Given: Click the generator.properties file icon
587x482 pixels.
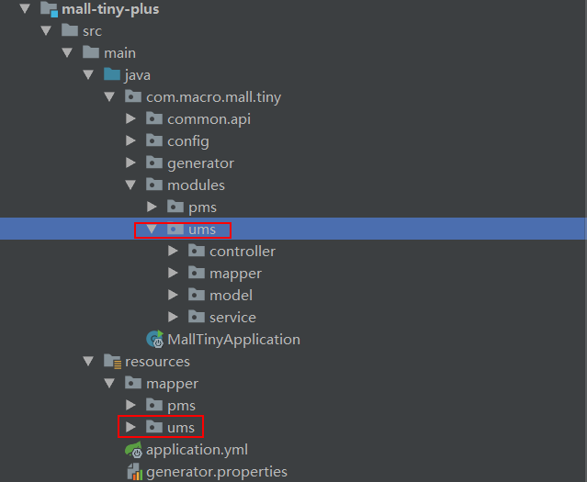Looking at the screenshot, I should (134, 472).
